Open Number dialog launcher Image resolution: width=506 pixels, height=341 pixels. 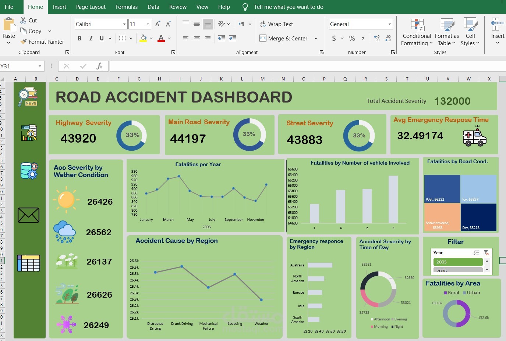pos(393,52)
